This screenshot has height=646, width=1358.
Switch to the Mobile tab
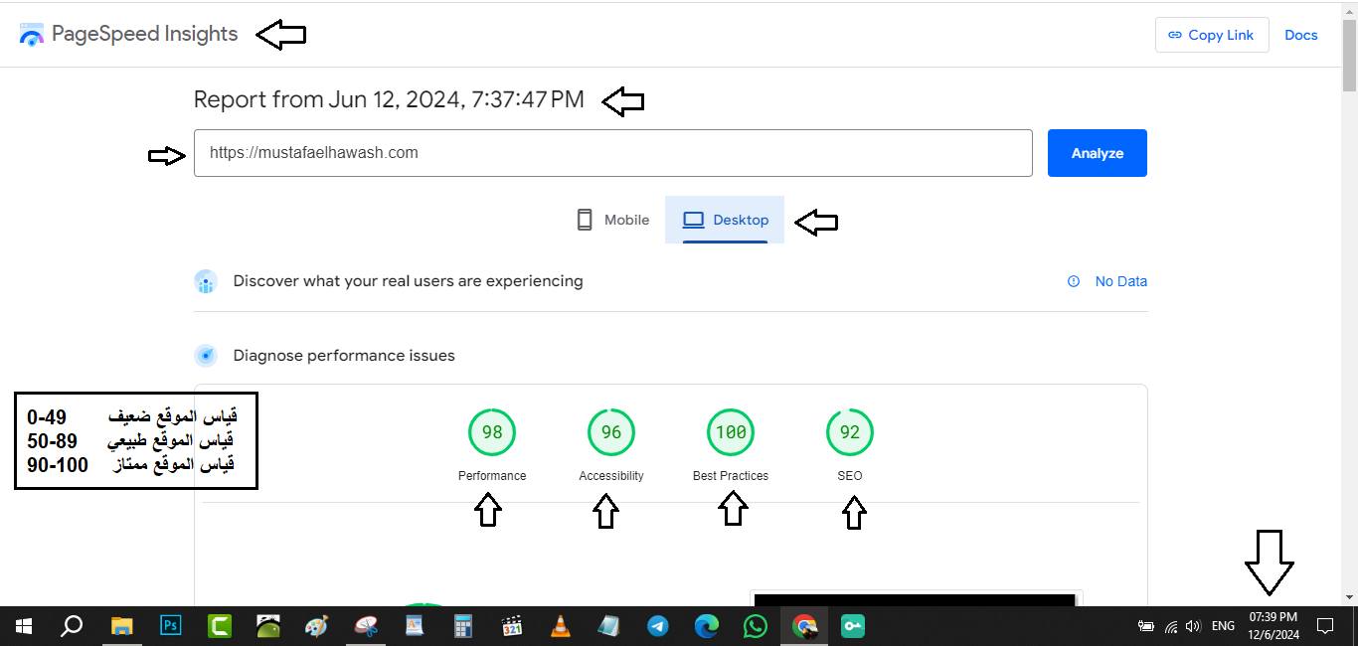(613, 220)
